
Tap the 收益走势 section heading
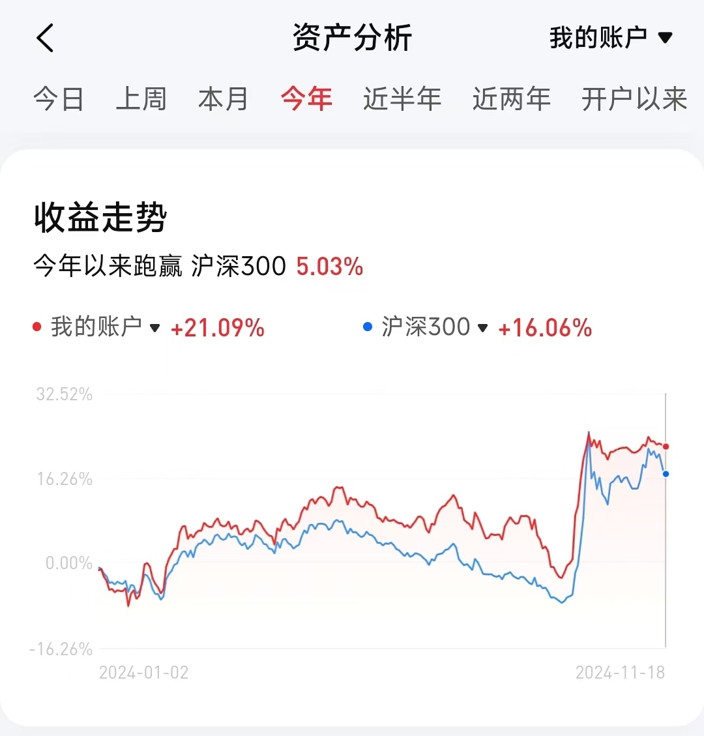[x=101, y=218]
